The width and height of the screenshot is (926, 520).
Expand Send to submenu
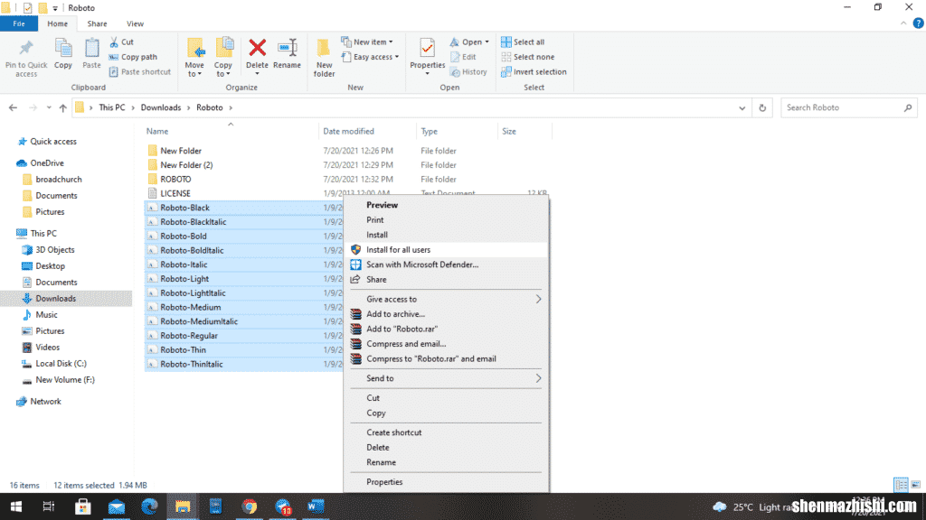446,378
